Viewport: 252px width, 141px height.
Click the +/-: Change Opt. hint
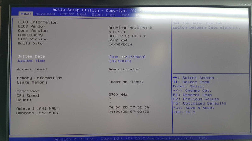coord(192,91)
